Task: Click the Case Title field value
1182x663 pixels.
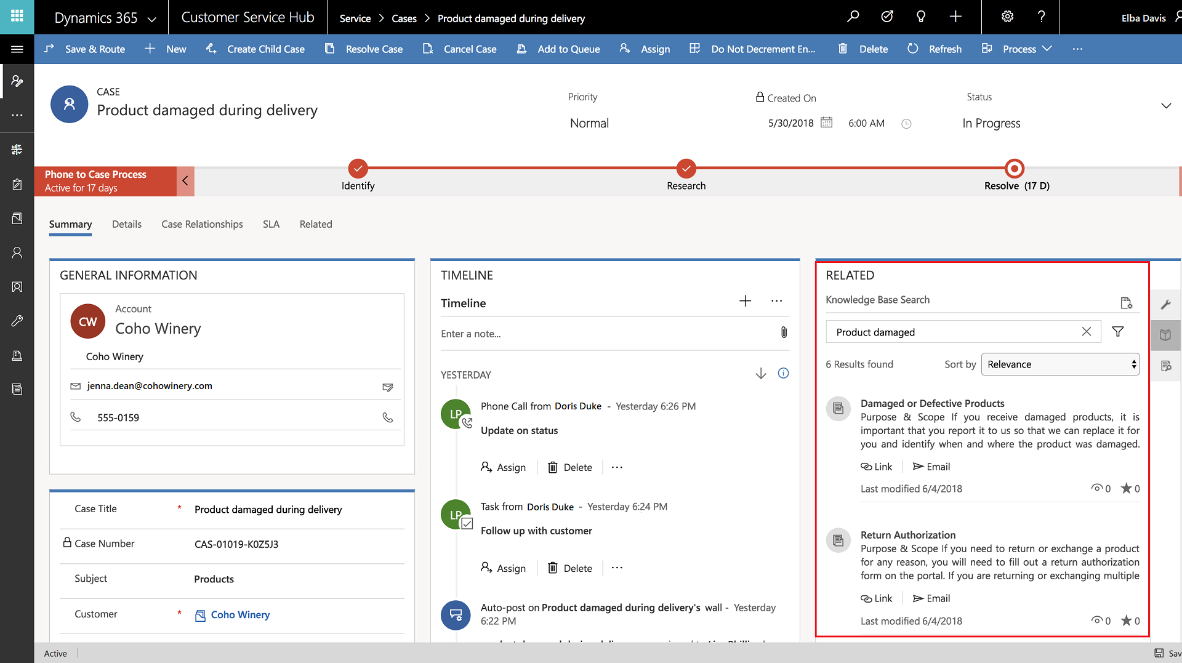Action: [x=268, y=510]
